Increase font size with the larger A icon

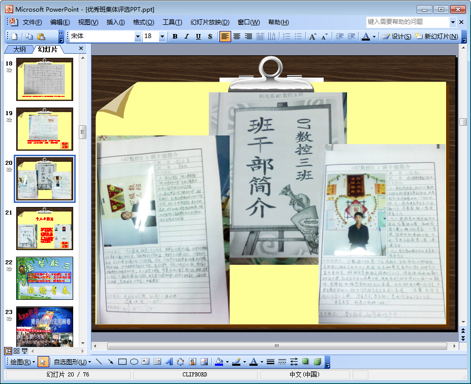pos(312,37)
